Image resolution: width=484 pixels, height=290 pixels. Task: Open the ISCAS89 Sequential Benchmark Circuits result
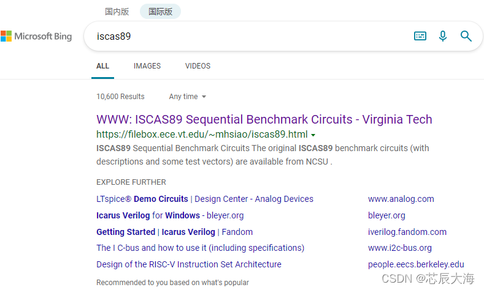pyautogui.click(x=264, y=119)
